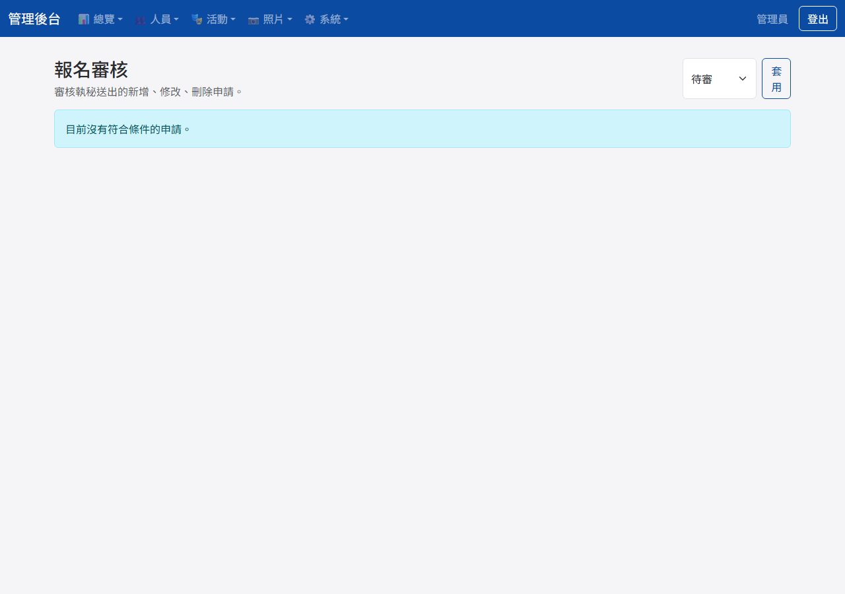The height and width of the screenshot is (594, 845).
Task: Expand the 照片 menu via its caret arrow
Action: coord(290,20)
